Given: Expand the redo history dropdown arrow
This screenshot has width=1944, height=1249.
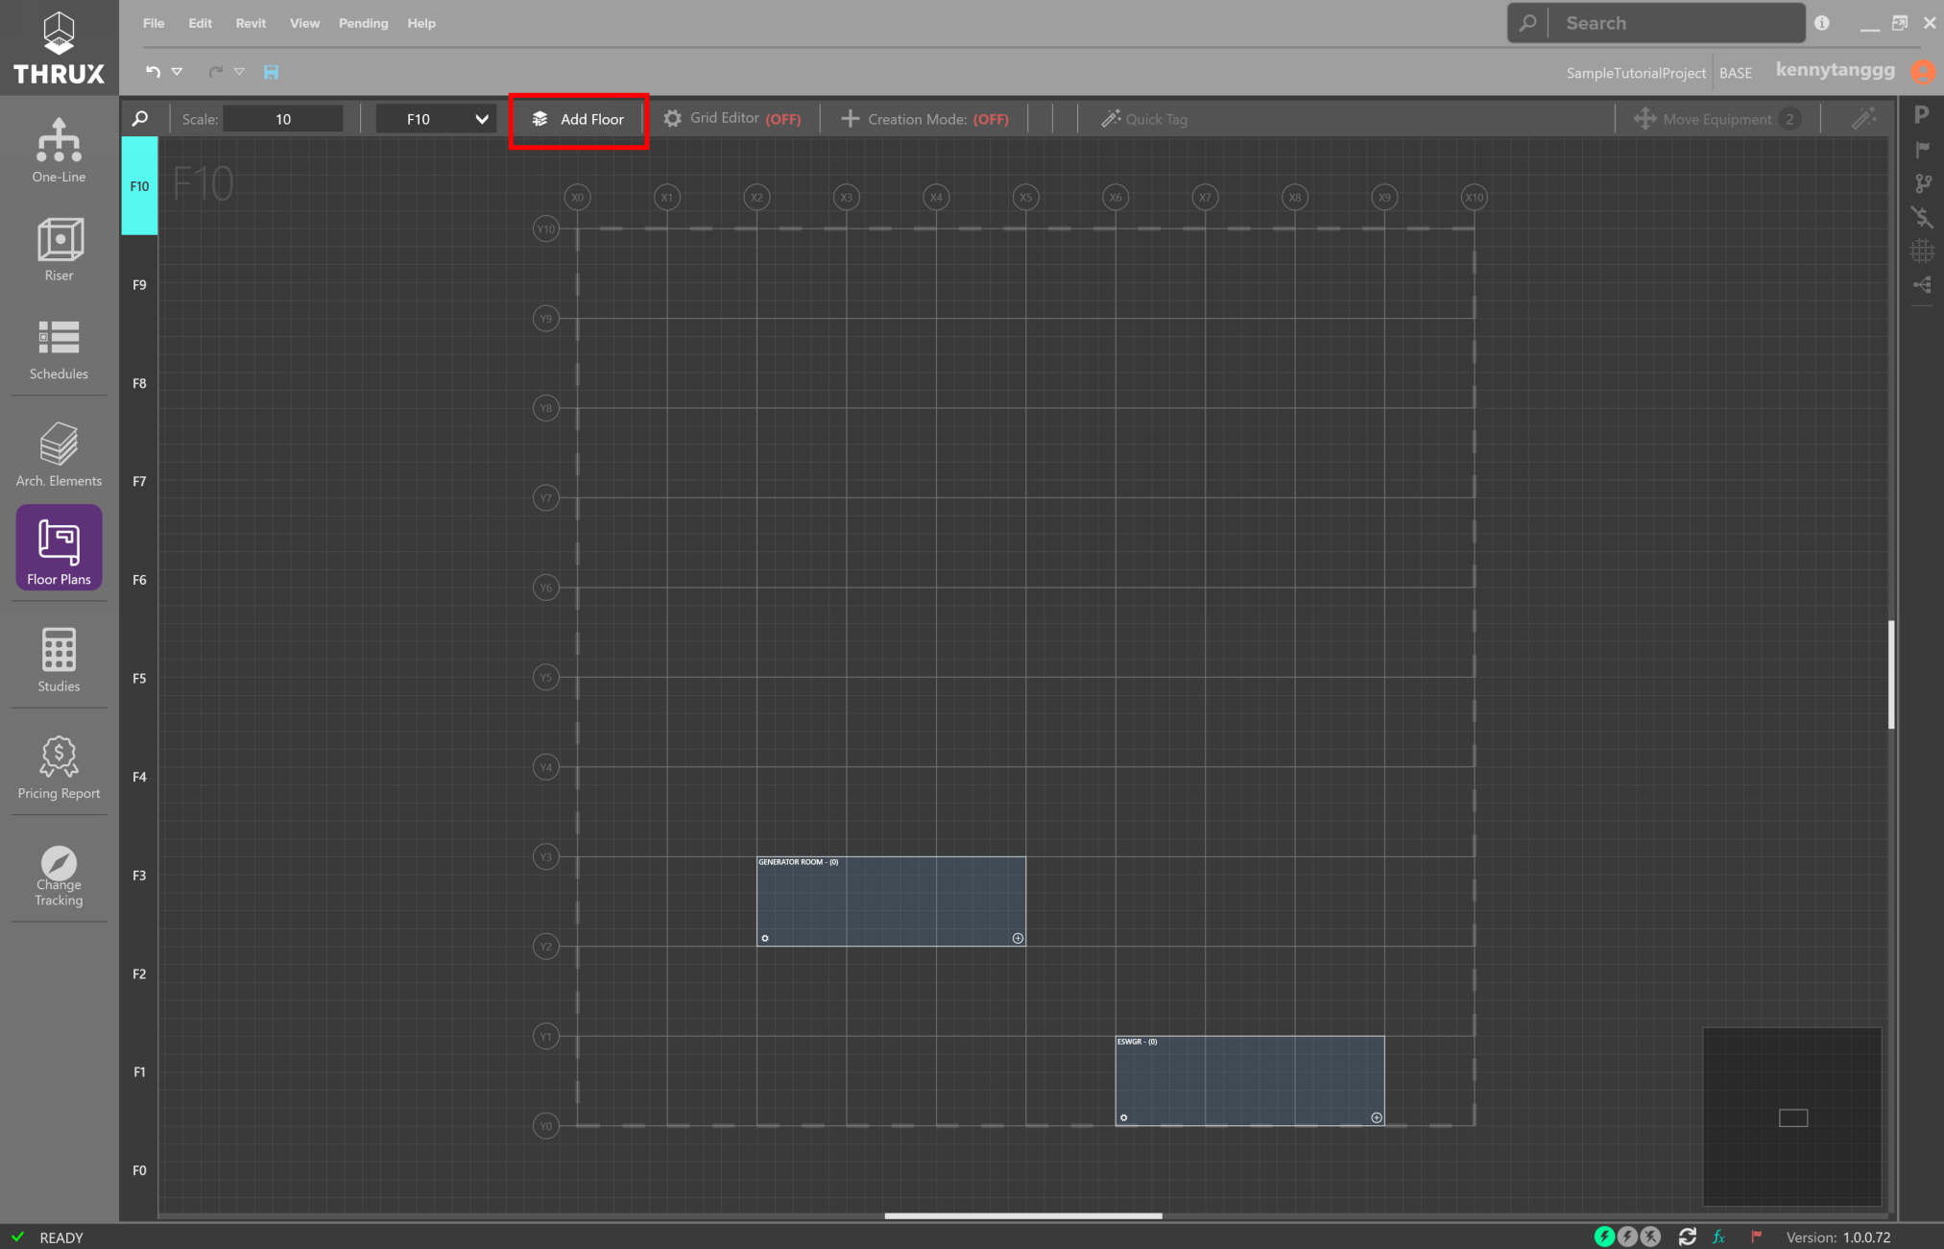Looking at the screenshot, I should tap(239, 72).
